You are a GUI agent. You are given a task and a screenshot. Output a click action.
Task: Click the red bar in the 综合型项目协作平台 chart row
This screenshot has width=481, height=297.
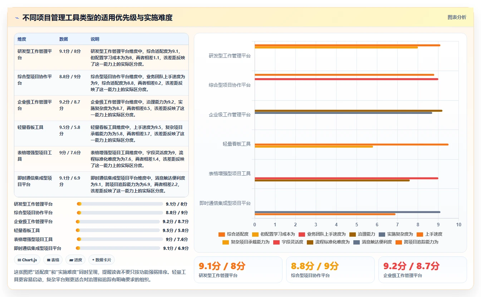click(347, 79)
